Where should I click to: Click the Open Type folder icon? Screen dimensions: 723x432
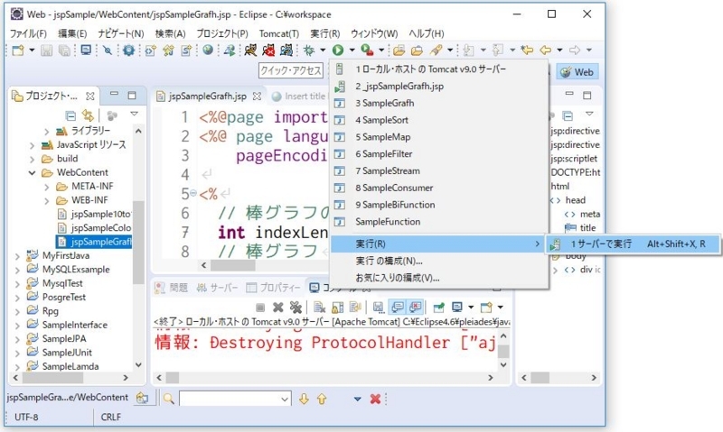[x=399, y=51]
